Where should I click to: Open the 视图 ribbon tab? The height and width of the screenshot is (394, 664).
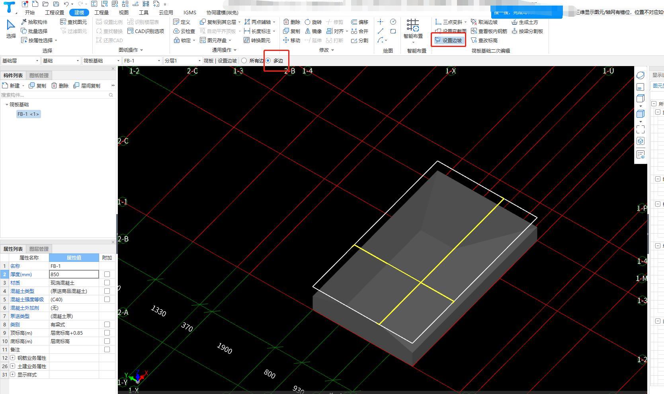(x=124, y=12)
